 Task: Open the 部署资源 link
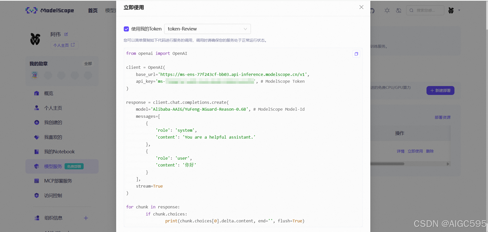tap(443, 118)
